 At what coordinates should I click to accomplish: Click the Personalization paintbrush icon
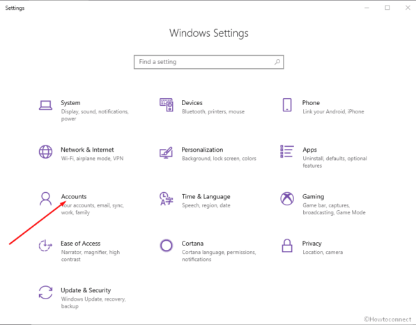click(x=166, y=152)
